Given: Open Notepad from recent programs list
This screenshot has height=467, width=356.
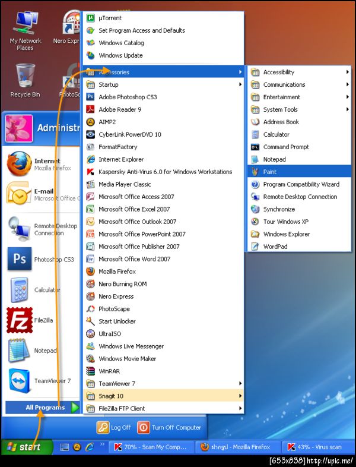Looking at the screenshot, I should point(42,351).
